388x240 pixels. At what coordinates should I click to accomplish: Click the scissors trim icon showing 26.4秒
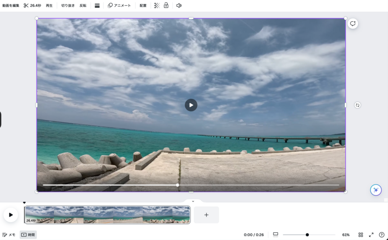pyautogui.click(x=32, y=5)
